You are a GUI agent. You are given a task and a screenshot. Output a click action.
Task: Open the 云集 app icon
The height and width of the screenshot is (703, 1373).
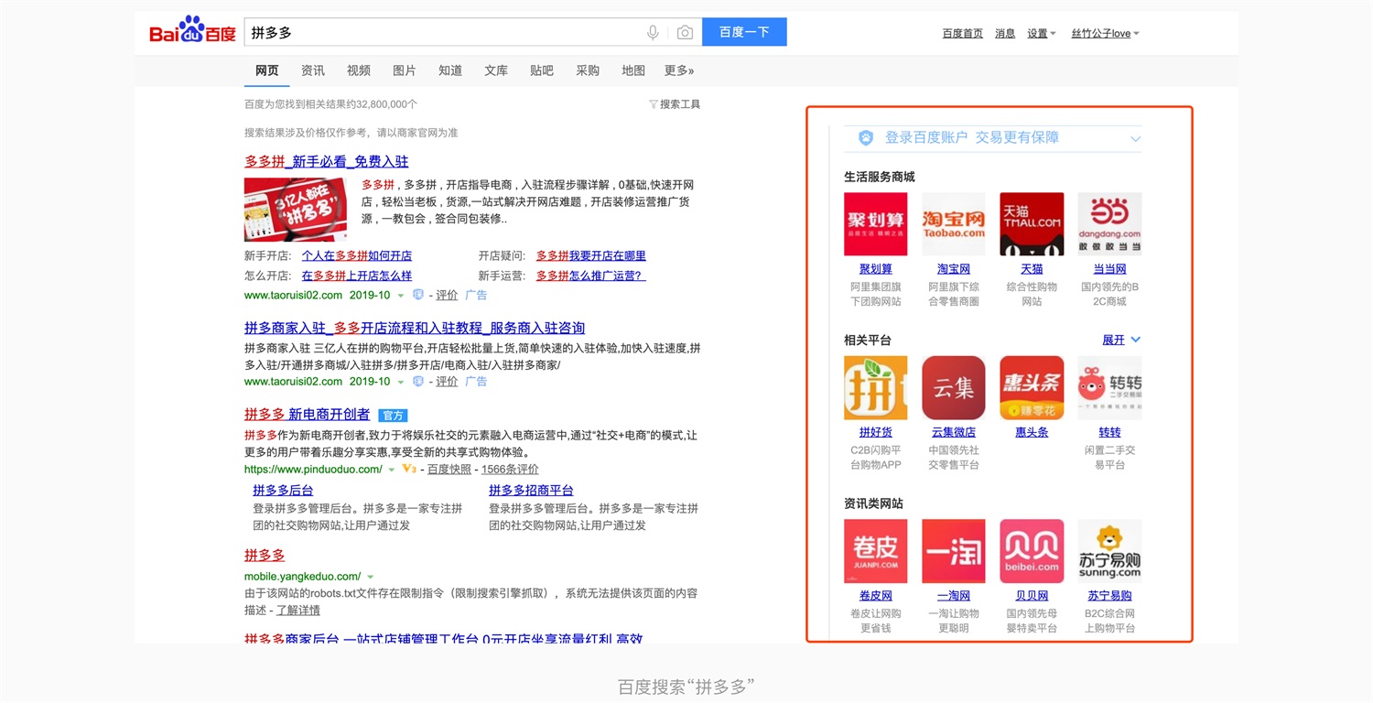tap(954, 388)
